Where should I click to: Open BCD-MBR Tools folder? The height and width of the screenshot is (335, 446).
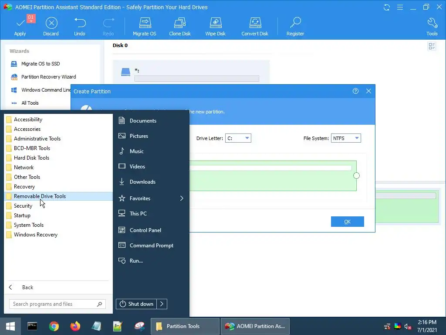[x=58, y=148]
